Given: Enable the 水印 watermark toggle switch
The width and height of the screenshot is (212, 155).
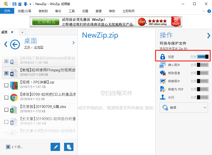Looking at the screenshot, I should pos(203,97).
